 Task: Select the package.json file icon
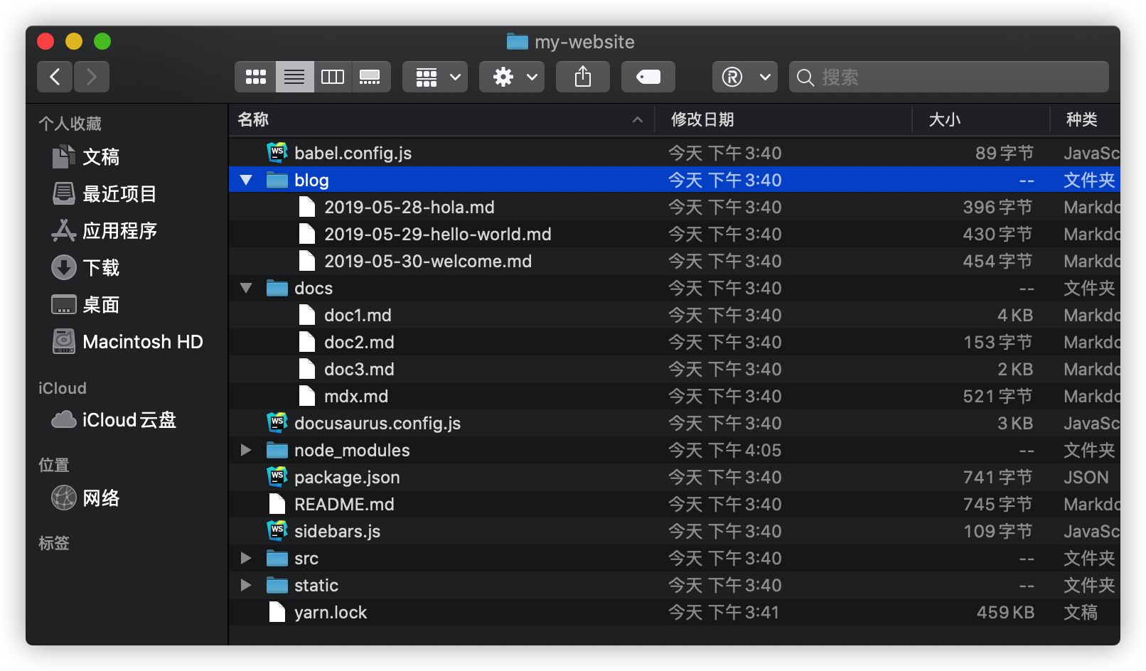point(277,477)
